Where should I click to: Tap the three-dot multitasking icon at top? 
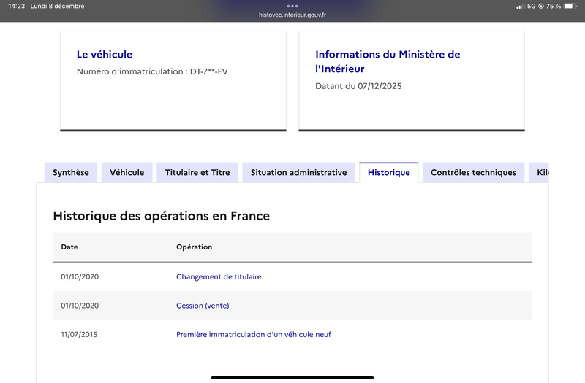coord(292,6)
